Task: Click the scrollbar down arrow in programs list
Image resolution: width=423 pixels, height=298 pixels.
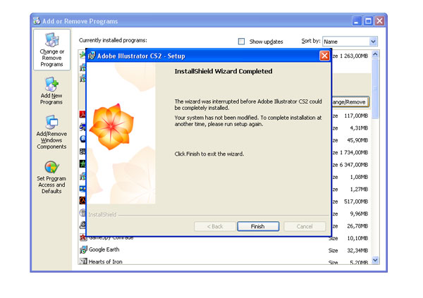Action: point(375,260)
